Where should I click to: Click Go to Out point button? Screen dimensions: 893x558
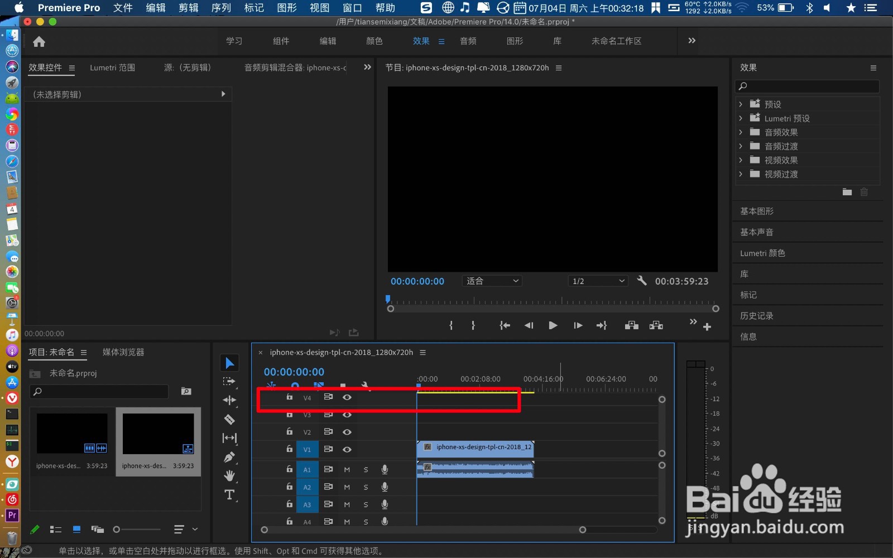click(602, 325)
